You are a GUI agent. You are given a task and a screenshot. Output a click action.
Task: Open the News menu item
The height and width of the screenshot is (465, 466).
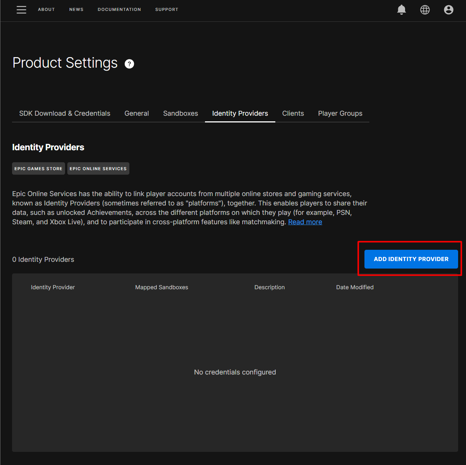click(76, 9)
